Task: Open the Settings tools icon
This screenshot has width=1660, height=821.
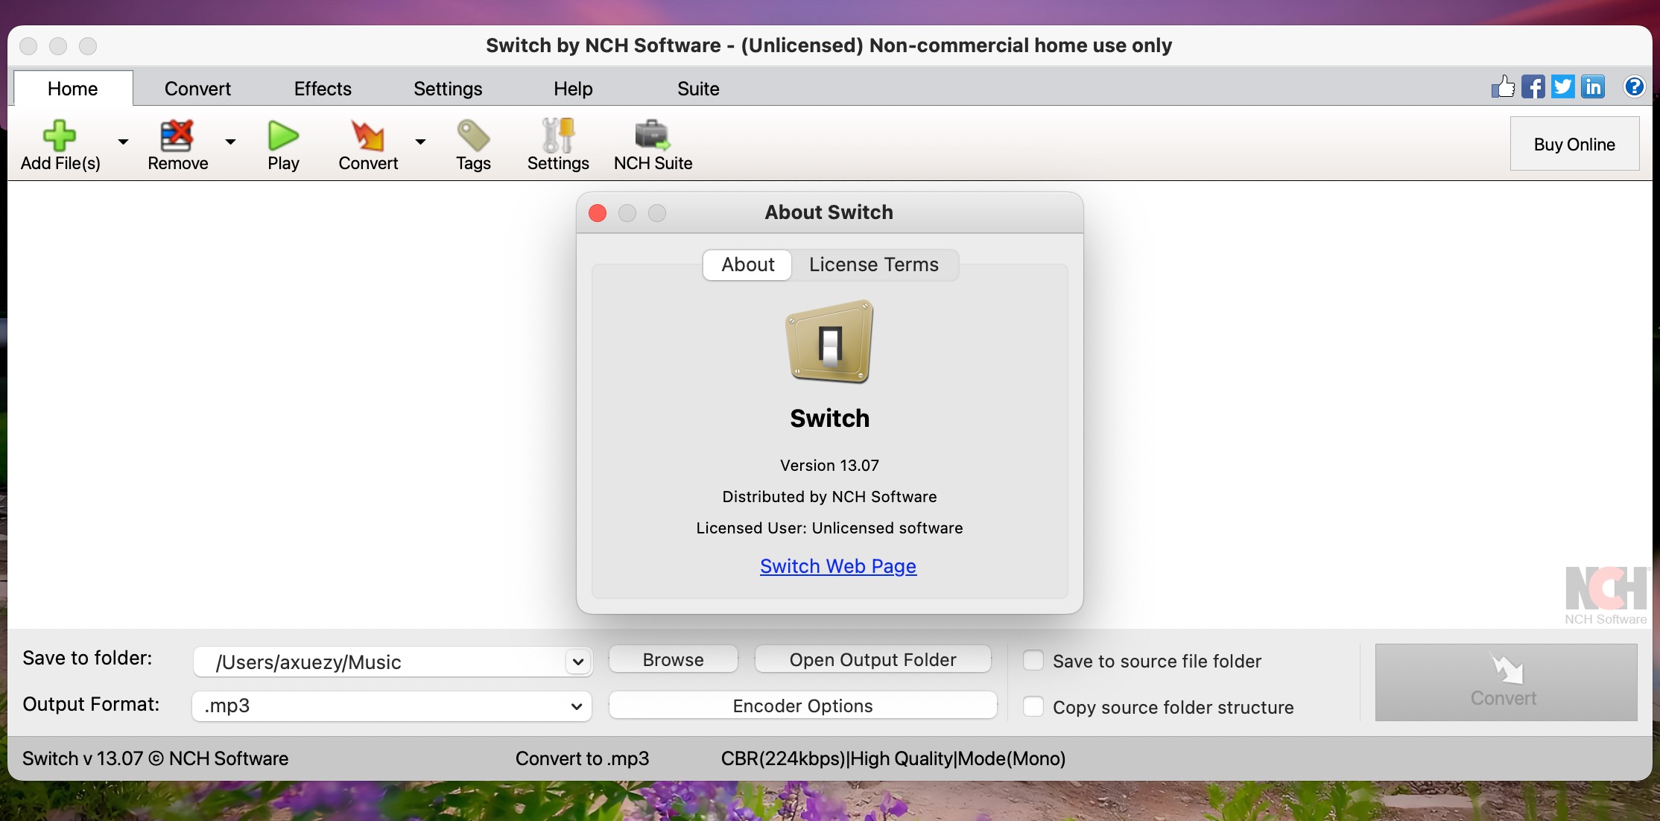Action: coord(558,136)
